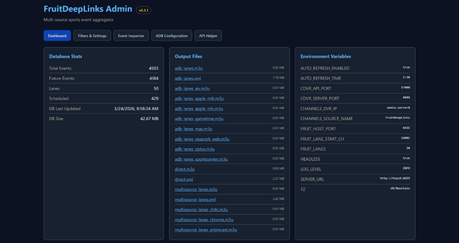Viewport: 459px width, 243px height.
Task: Open adb_lanes_max.m3u link
Action: point(194,129)
